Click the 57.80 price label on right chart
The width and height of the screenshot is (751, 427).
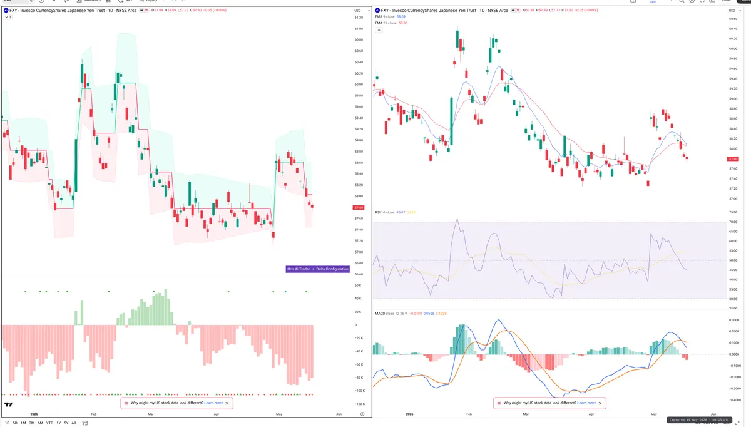click(x=734, y=159)
